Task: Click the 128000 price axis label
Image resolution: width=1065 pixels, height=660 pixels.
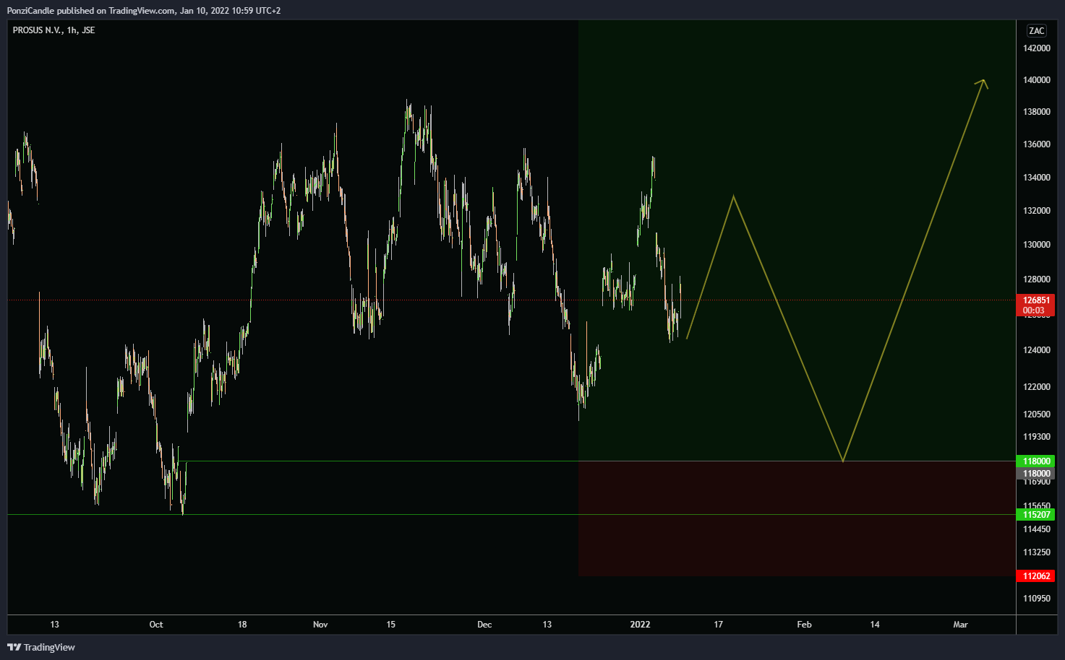Action: click(x=1036, y=279)
